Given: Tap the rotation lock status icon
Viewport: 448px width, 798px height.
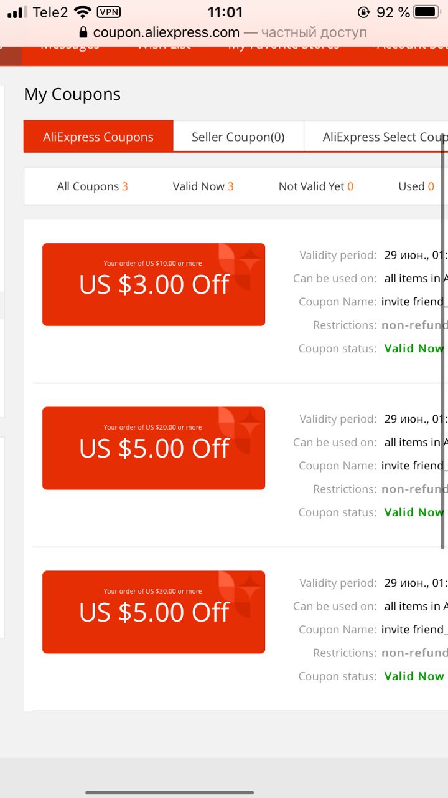Looking at the screenshot, I should tap(364, 12).
